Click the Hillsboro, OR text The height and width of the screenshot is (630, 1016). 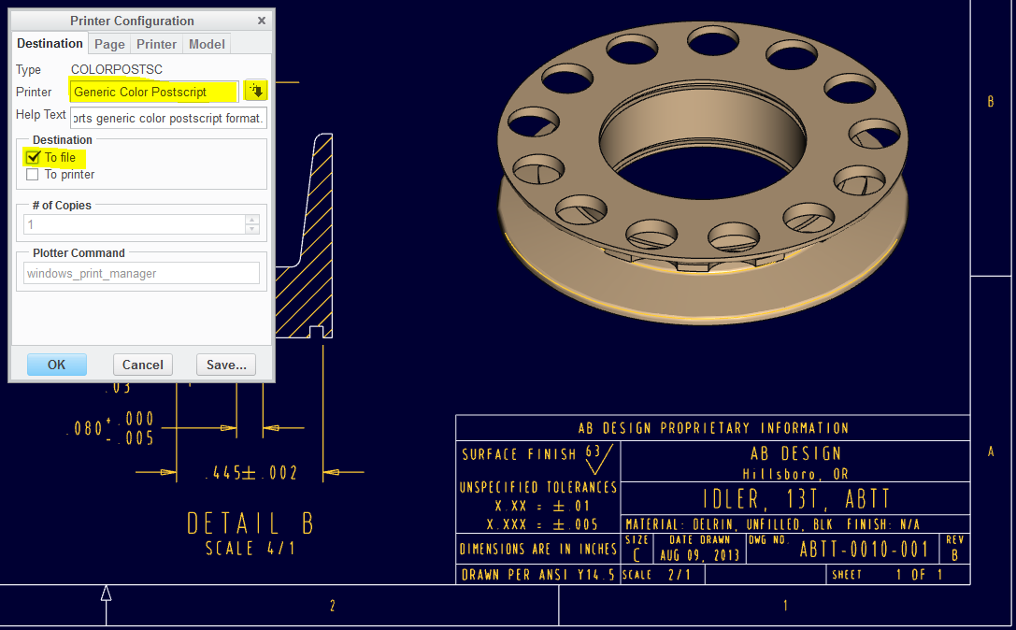(795, 474)
